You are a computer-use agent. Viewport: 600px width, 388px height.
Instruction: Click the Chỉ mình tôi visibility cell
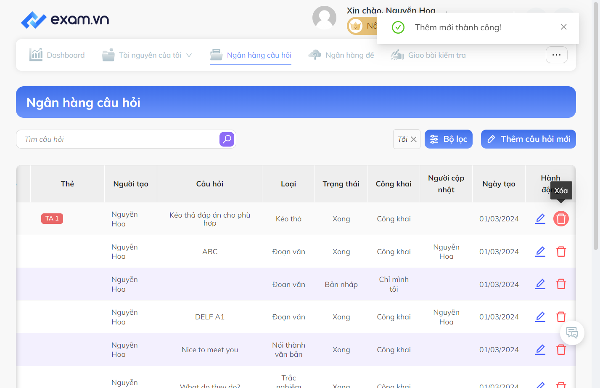(394, 284)
